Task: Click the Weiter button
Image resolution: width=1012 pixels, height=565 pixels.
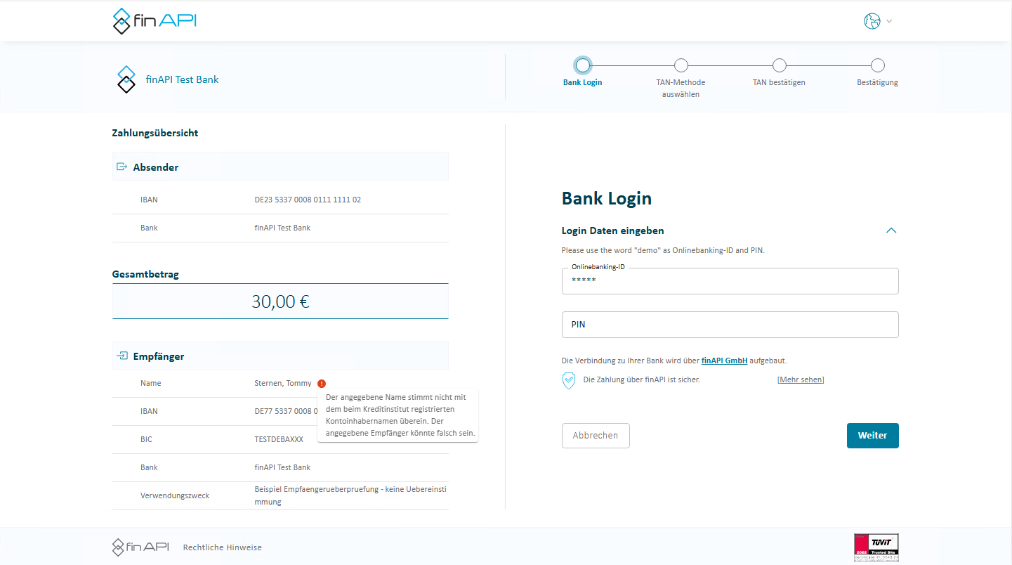Action: pos(873,436)
